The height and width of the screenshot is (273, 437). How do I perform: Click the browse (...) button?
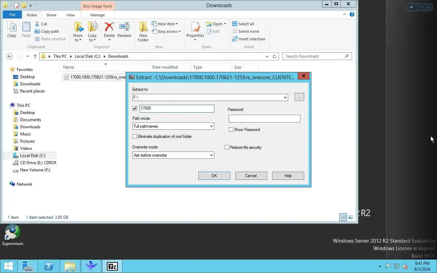(299, 97)
